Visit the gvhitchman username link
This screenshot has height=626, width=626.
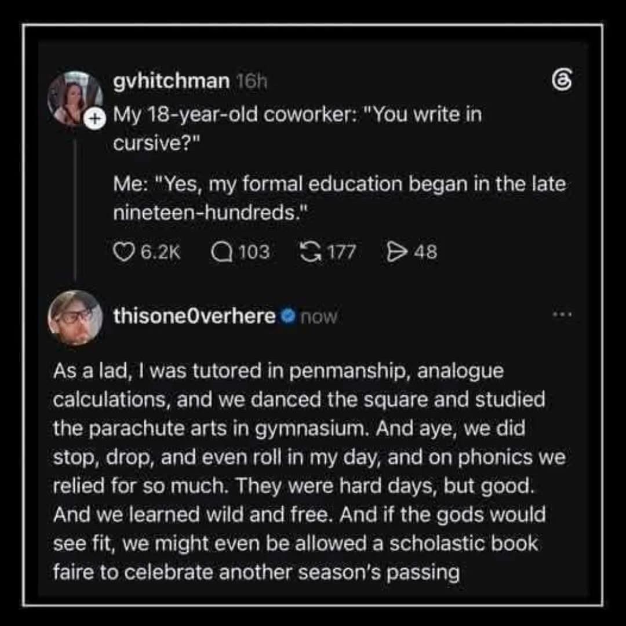point(171,82)
